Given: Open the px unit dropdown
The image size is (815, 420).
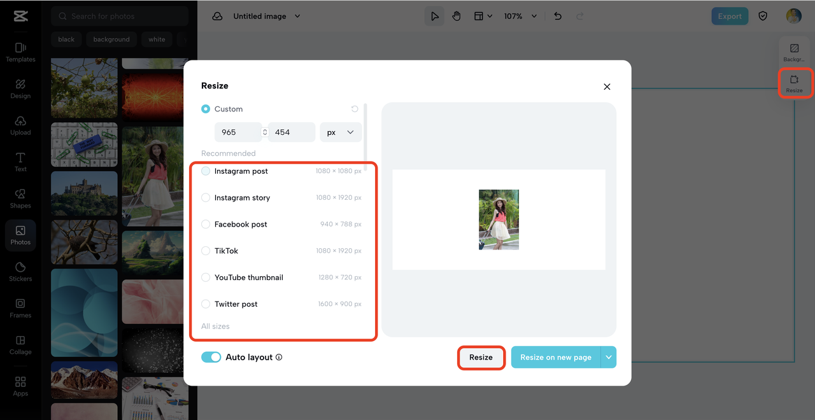Looking at the screenshot, I should click(341, 132).
